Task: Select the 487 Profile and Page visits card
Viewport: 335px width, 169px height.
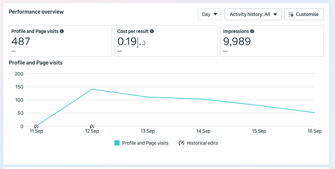Action: tap(60, 41)
